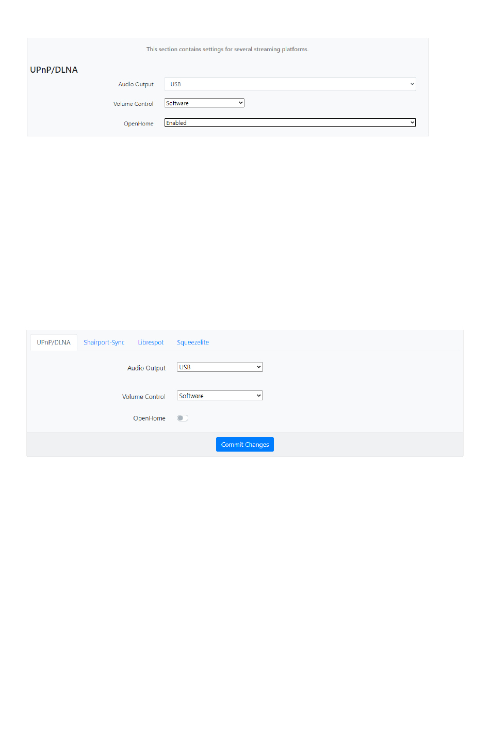Click the Volume Control label in the tabbed panel
This screenshot has height=734, width=490.
pyautogui.click(x=144, y=397)
